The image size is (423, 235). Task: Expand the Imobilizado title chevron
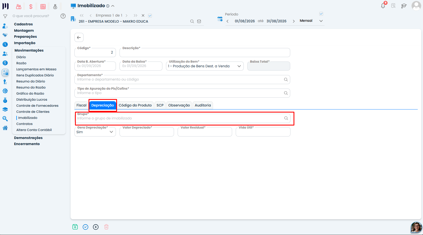click(113, 6)
